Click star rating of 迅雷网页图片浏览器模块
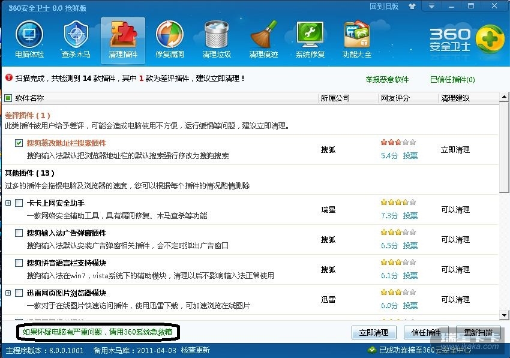 (x=398, y=292)
